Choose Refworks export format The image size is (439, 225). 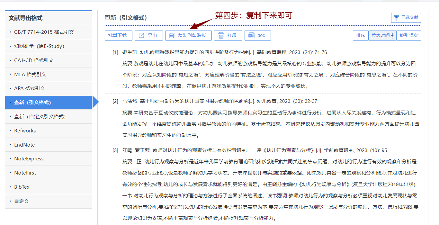pos(25,131)
